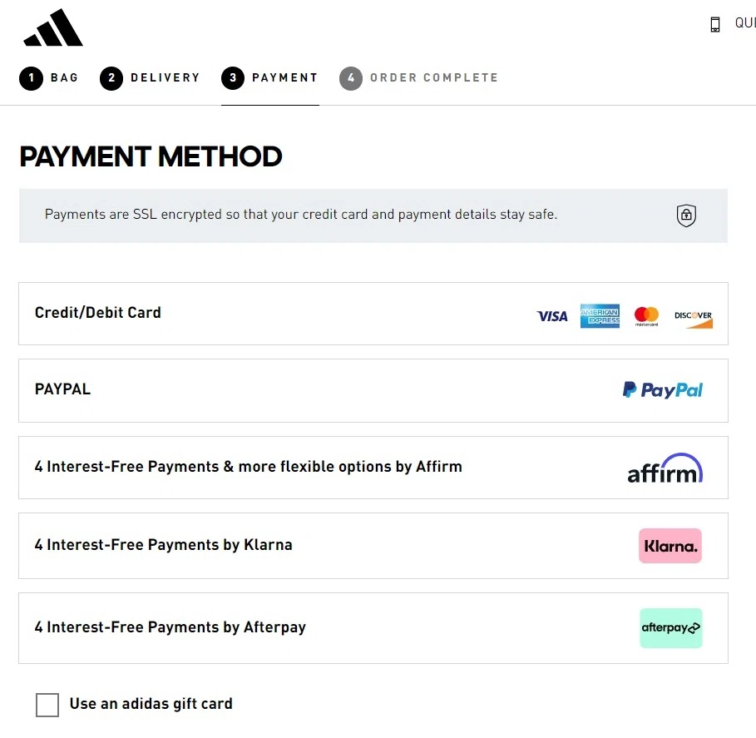Click the Mastercard icon
Image resolution: width=756 pixels, height=738 pixels.
(x=645, y=315)
